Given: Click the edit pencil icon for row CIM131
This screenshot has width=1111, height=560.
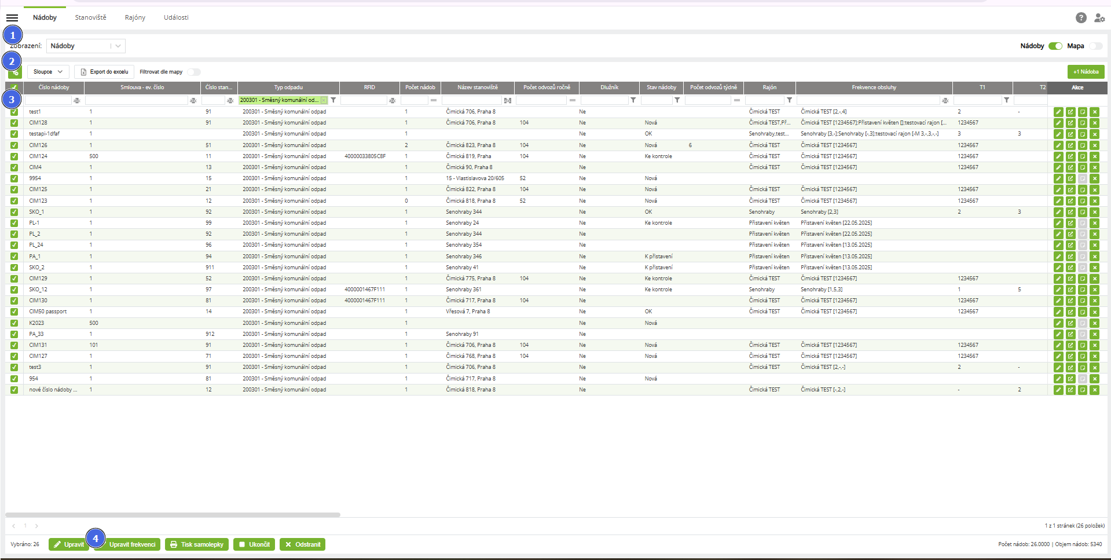Looking at the screenshot, I should (x=1058, y=345).
